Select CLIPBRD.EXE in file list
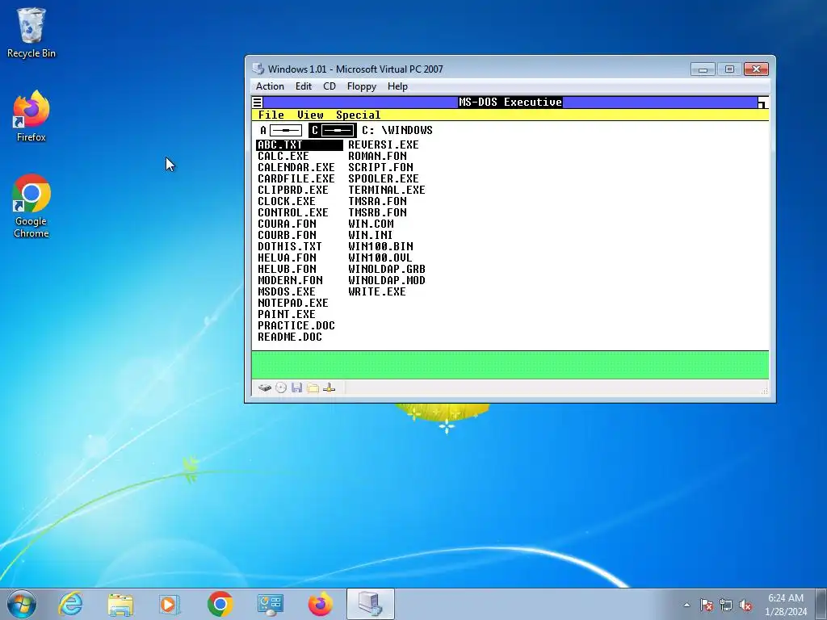The image size is (827, 620). [x=293, y=191]
